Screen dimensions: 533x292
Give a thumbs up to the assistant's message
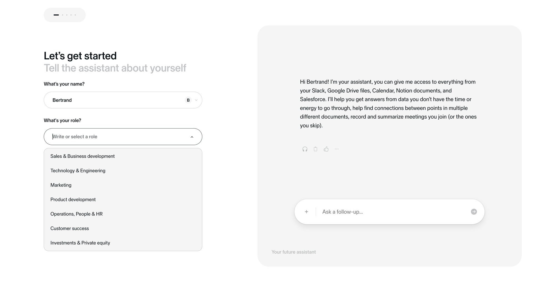tap(326, 149)
